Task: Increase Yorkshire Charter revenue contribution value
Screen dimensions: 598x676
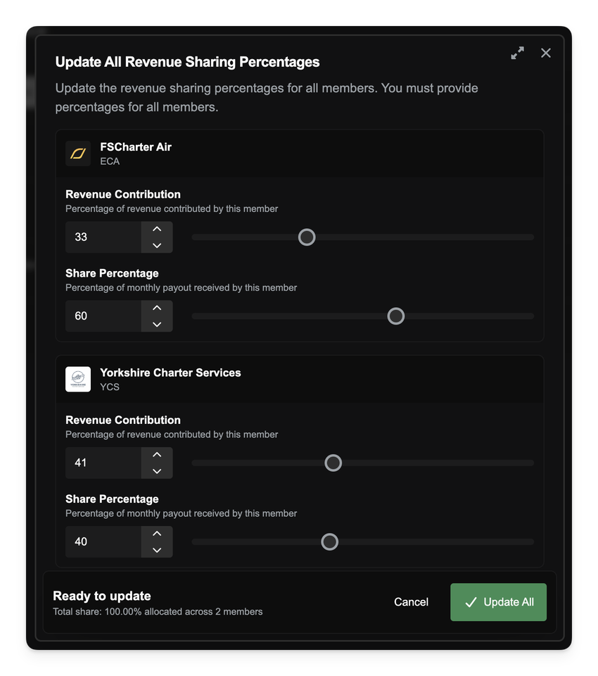Action: pyautogui.click(x=157, y=455)
